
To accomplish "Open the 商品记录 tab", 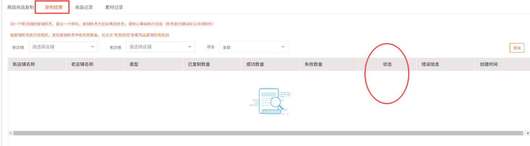I will click(x=84, y=7).
